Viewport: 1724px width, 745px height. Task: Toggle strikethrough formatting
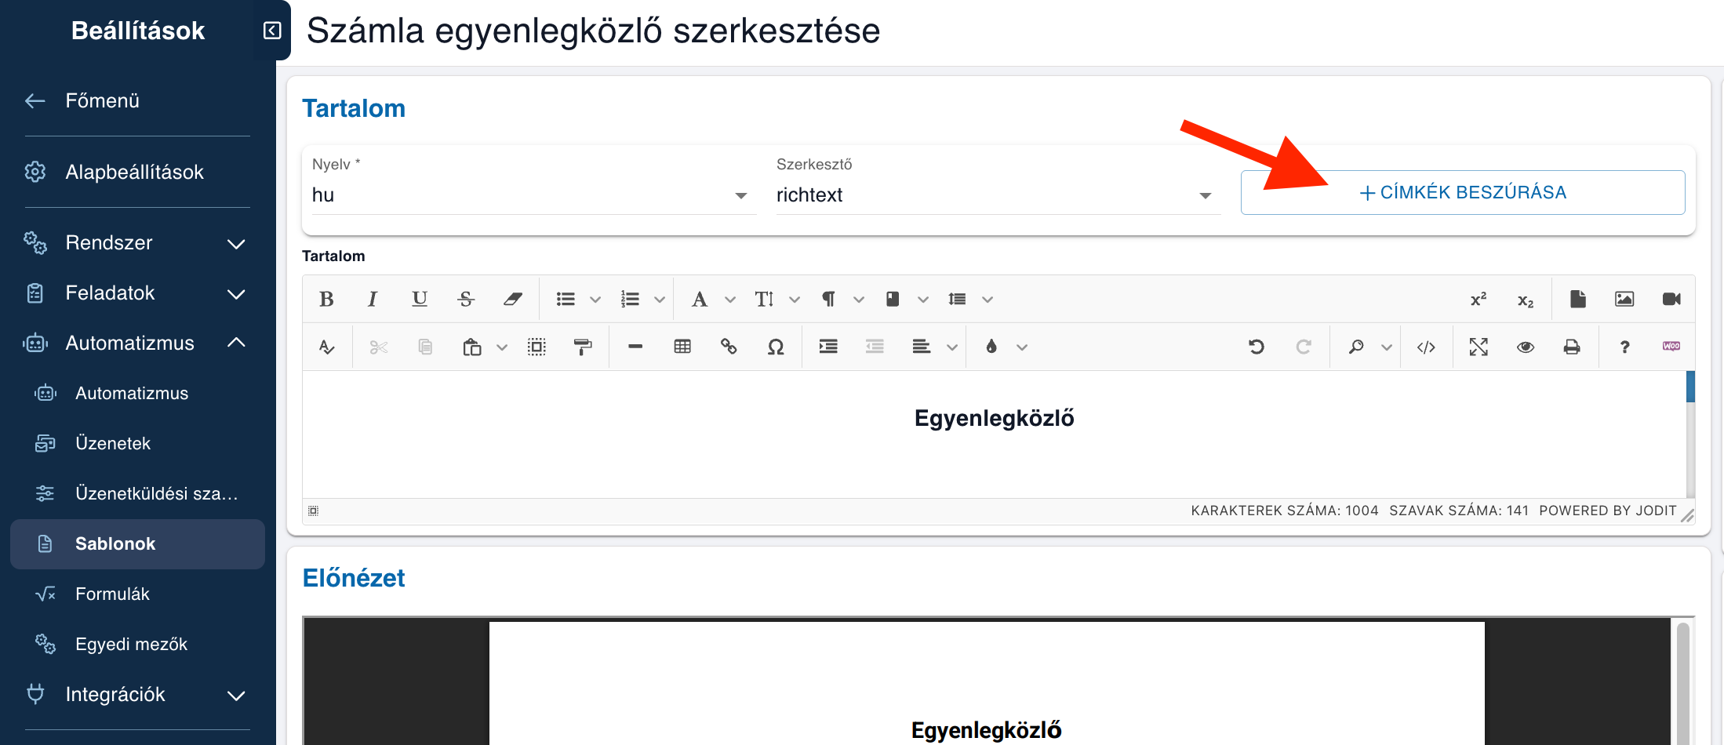[466, 299]
